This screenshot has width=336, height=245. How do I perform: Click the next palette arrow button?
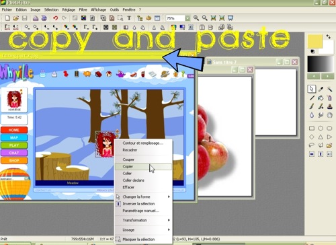327,76
